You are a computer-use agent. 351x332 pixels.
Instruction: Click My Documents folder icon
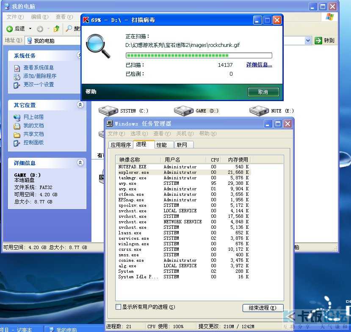pyautogui.click(x=17, y=126)
